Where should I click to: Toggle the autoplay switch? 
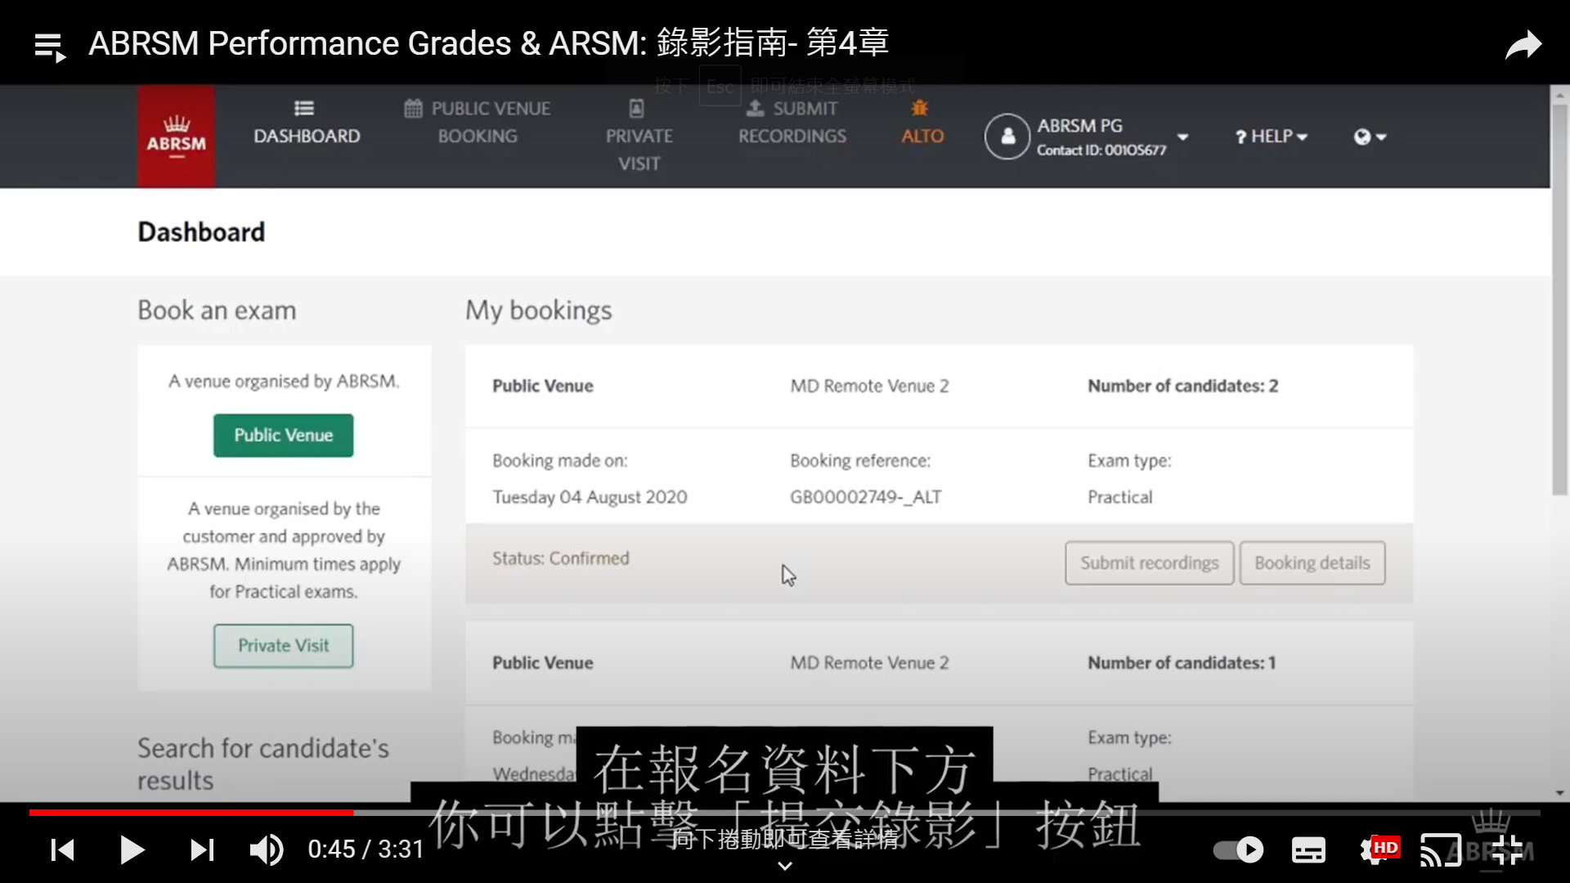[x=1239, y=850]
